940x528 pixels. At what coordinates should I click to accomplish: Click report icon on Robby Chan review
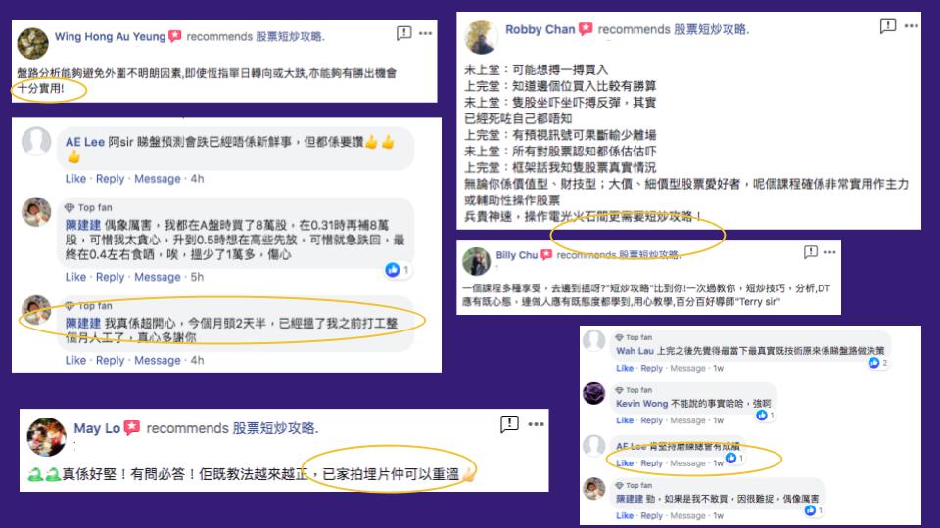(888, 25)
